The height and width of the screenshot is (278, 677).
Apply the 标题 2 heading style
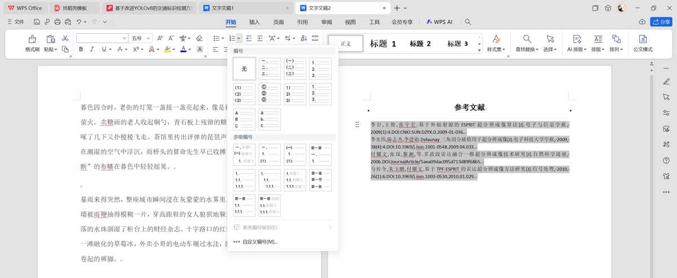[420, 44]
